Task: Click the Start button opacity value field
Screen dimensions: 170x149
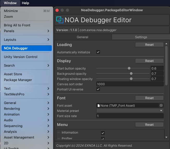Action: click(x=157, y=68)
